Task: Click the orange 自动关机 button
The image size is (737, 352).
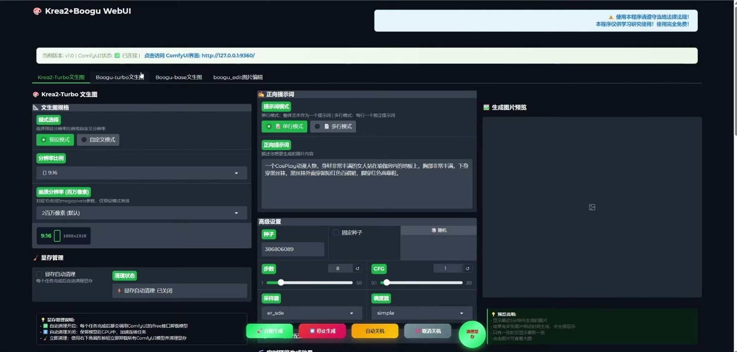Action: pos(375,331)
